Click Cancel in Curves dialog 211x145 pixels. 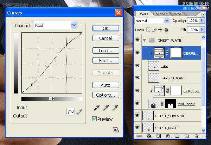point(106,38)
